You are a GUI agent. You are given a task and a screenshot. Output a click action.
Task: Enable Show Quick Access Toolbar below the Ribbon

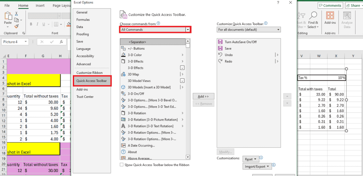pyautogui.click(x=122, y=165)
